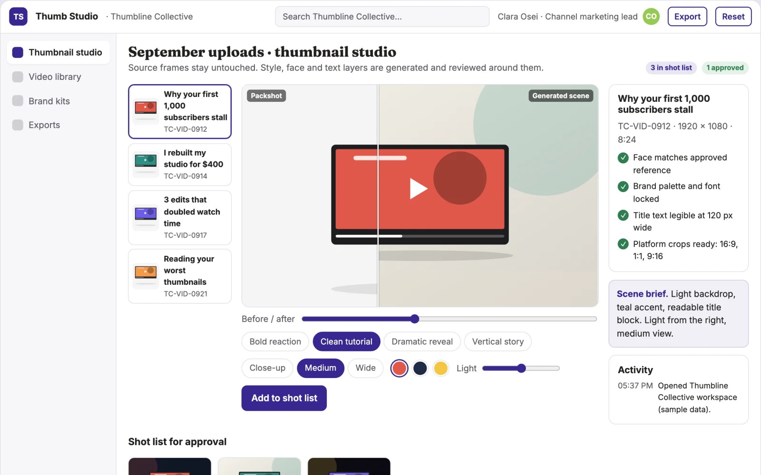Choose the red accent color swatch
This screenshot has height=475, width=761.
[400, 368]
